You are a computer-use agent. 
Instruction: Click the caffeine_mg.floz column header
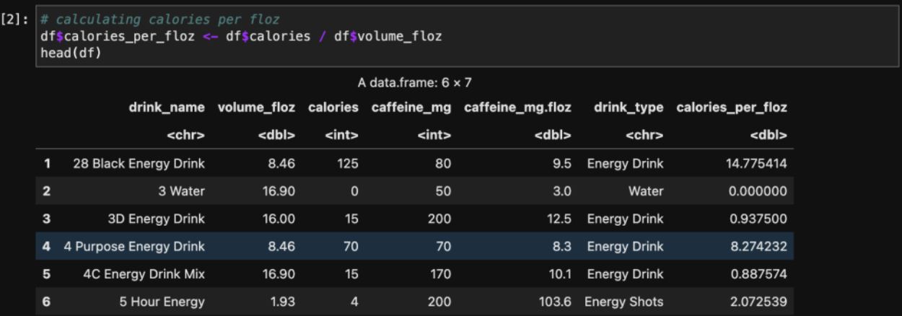tap(518, 108)
